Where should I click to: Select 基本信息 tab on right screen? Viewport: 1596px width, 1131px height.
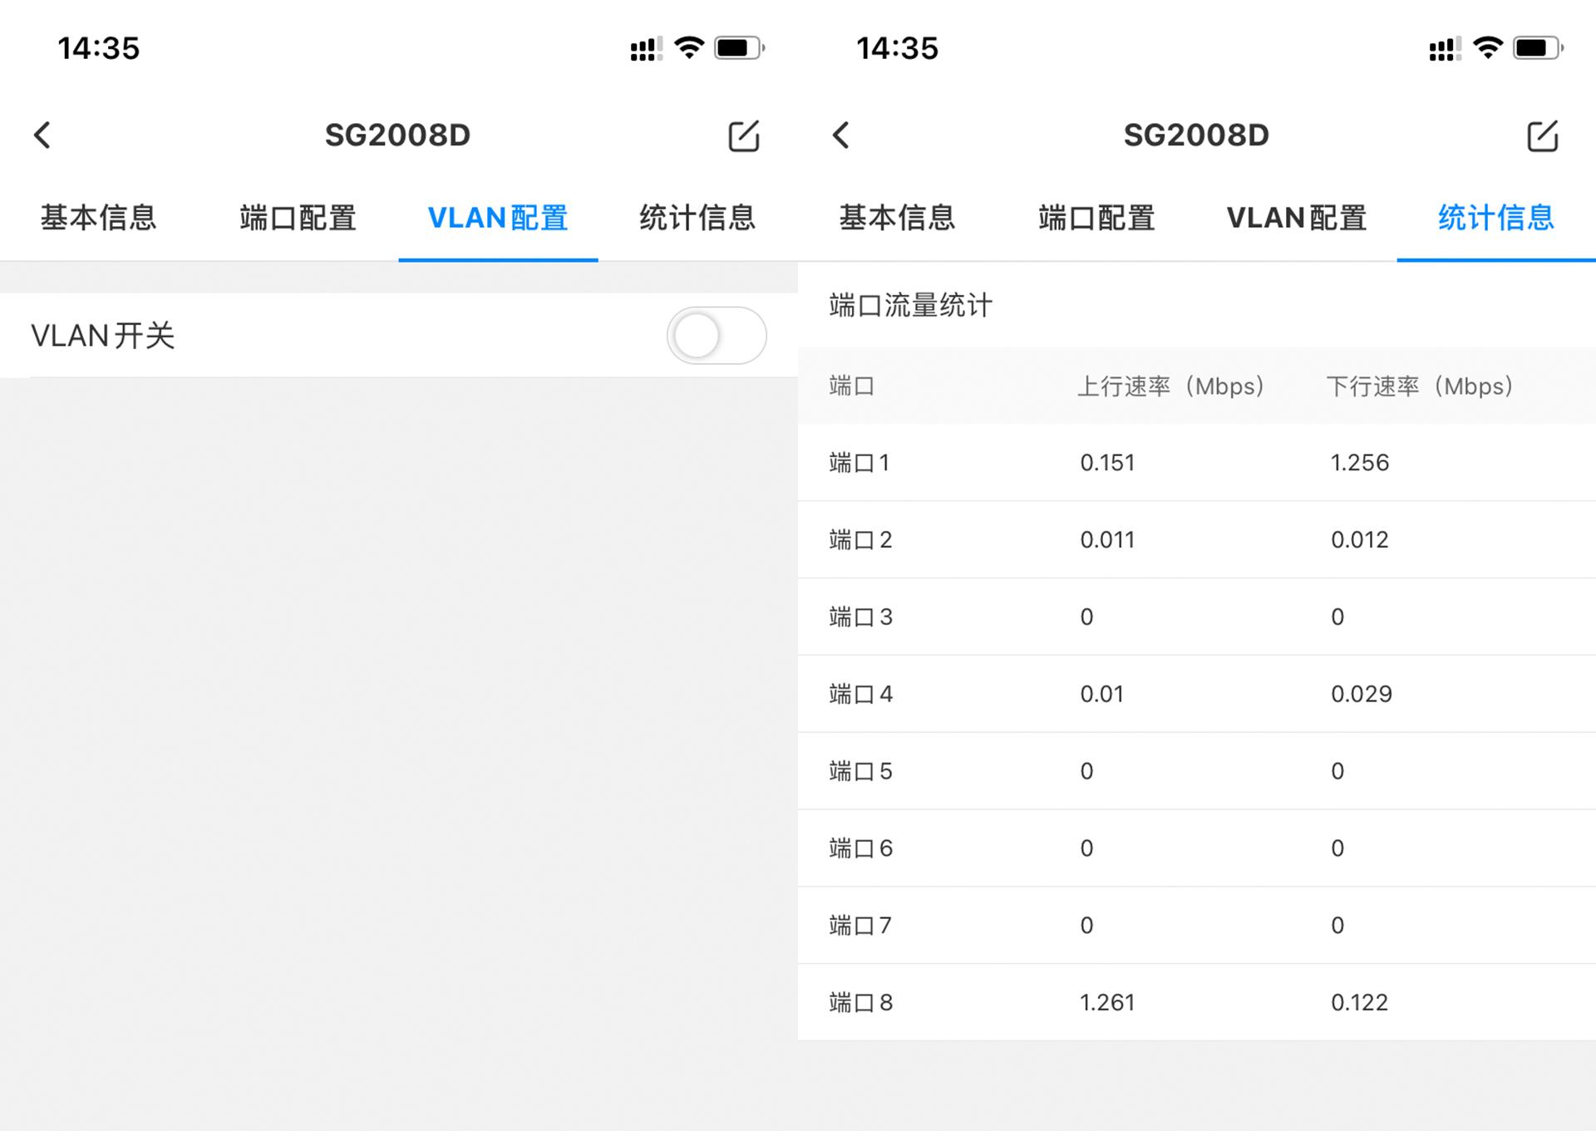(897, 218)
